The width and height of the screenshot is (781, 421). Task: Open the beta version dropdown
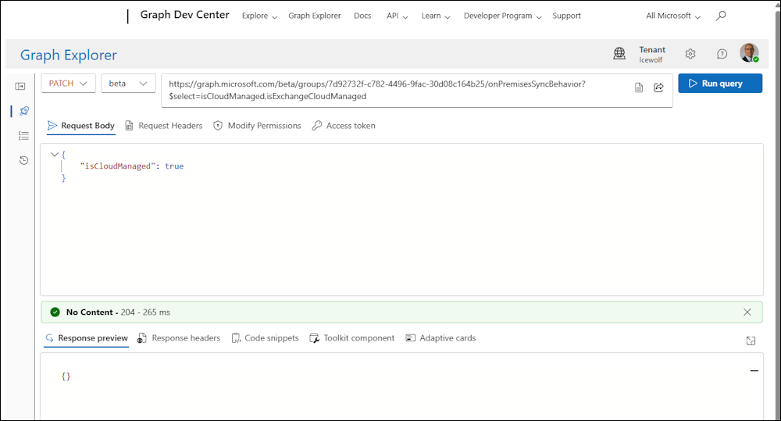pyautogui.click(x=128, y=84)
